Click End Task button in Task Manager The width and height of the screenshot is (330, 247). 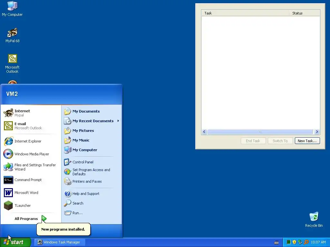pyautogui.click(x=253, y=141)
